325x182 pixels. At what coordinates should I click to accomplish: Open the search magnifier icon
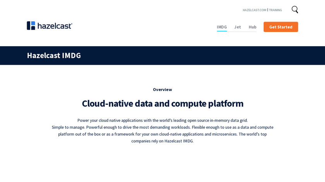[295, 10]
